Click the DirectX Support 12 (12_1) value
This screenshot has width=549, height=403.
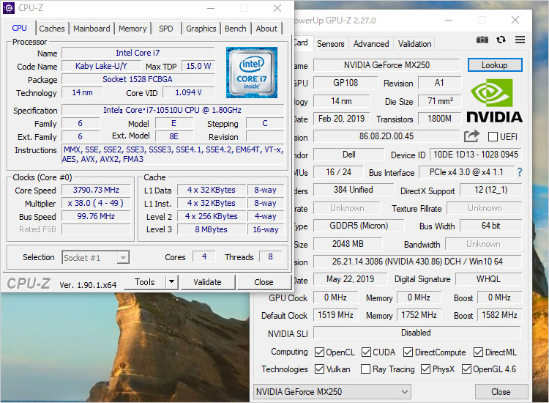[x=491, y=190]
